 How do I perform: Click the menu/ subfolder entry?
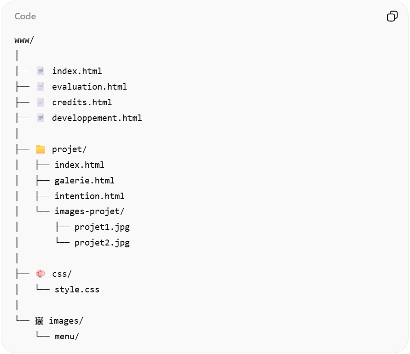pyautogui.click(x=67, y=337)
